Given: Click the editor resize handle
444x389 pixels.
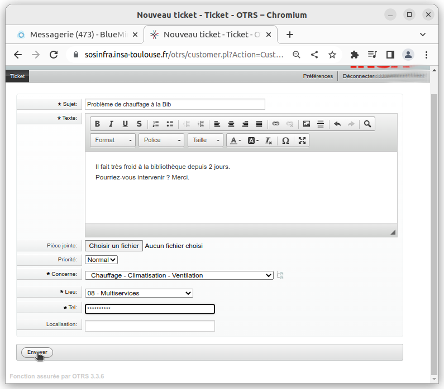Looking at the screenshot, I should [x=393, y=232].
